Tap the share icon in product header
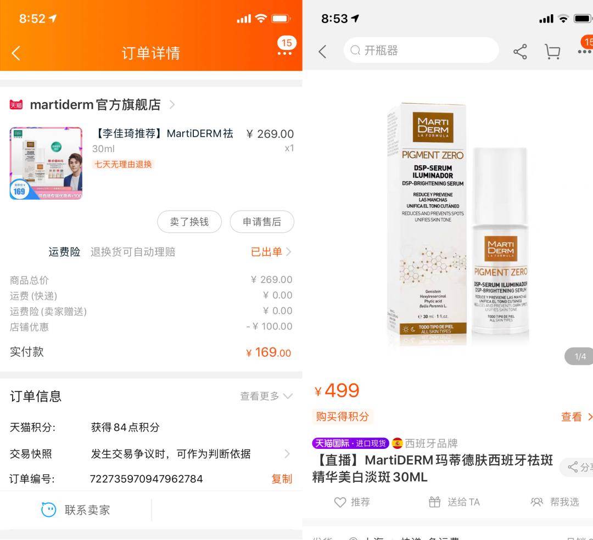The height and width of the screenshot is (540, 593). pos(520,52)
